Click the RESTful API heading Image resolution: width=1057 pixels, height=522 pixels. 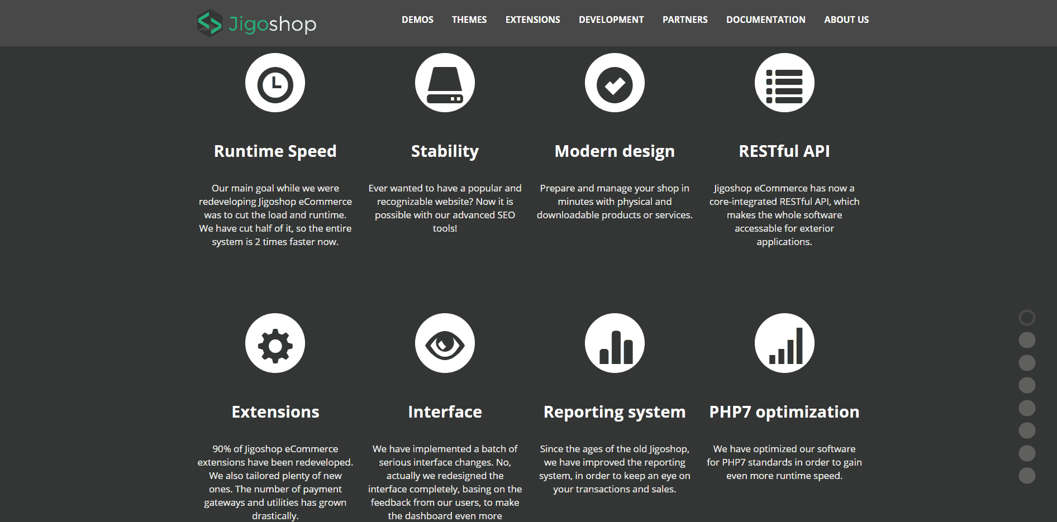[784, 151]
